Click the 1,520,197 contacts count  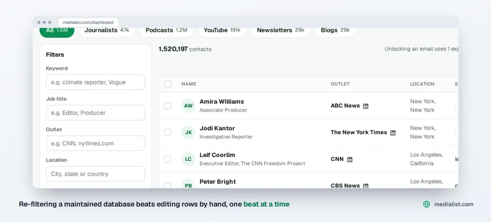click(185, 49)
